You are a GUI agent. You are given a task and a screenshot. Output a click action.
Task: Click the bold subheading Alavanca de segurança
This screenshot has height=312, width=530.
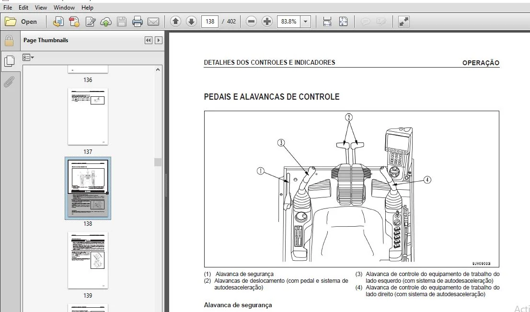pos(238,305)
